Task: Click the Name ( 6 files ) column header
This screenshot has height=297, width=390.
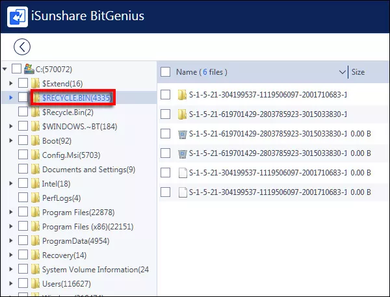Action: click(201, 72)
